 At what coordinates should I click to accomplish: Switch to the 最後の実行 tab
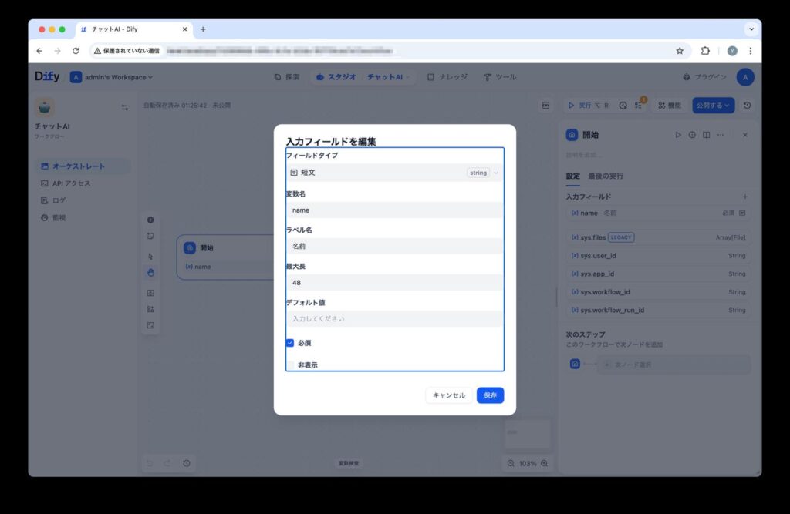[x=606, y=176]
